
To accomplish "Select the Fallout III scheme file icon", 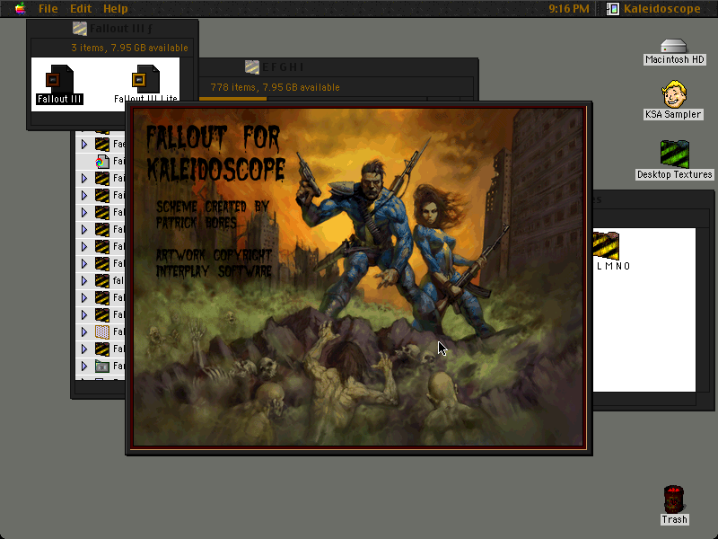I will coord(59,79).
